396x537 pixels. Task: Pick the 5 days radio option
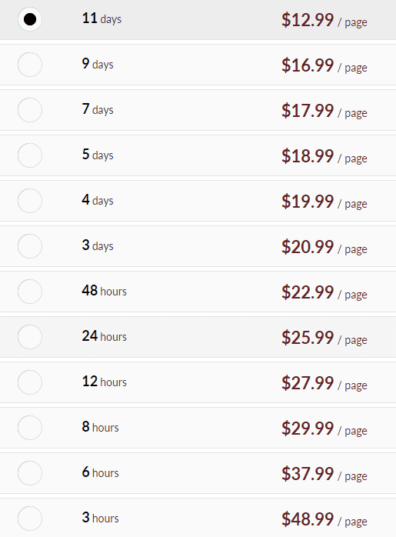(30, 155)
